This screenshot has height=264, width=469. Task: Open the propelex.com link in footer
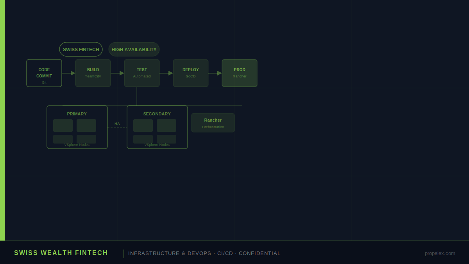[440, 253]
